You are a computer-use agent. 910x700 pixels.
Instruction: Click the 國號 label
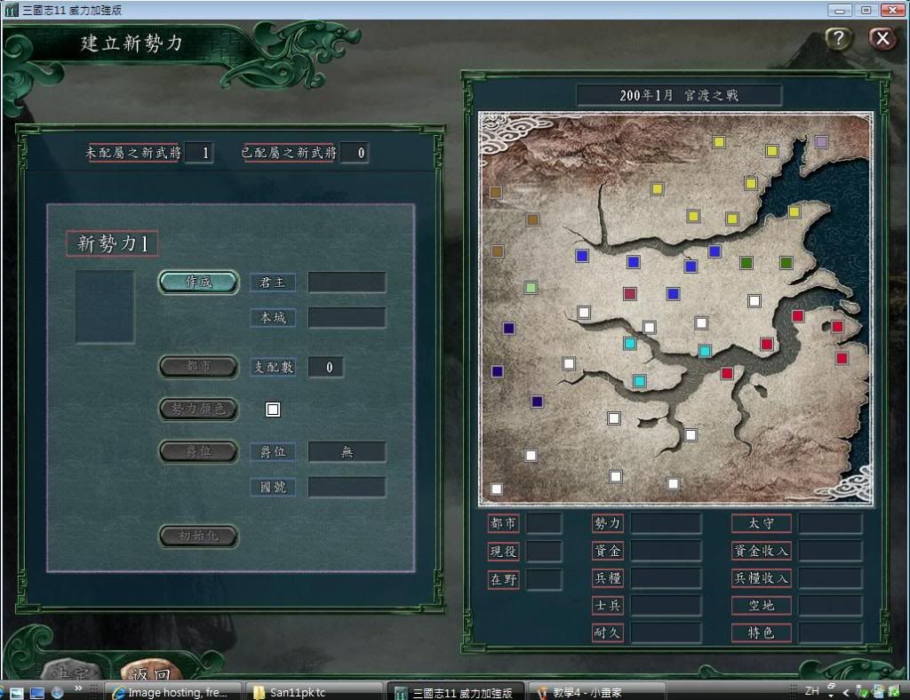pyautogui.click(x=273, y=487)
